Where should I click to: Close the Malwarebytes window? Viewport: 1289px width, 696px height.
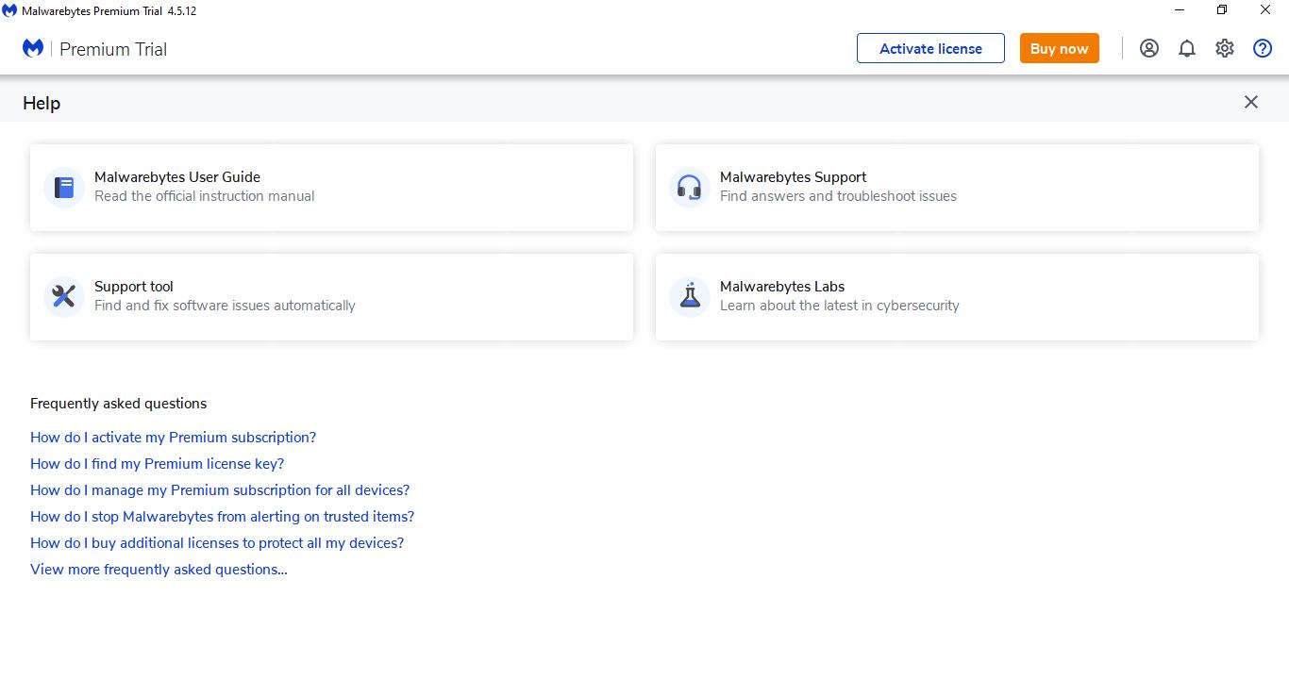[1265, 10]
